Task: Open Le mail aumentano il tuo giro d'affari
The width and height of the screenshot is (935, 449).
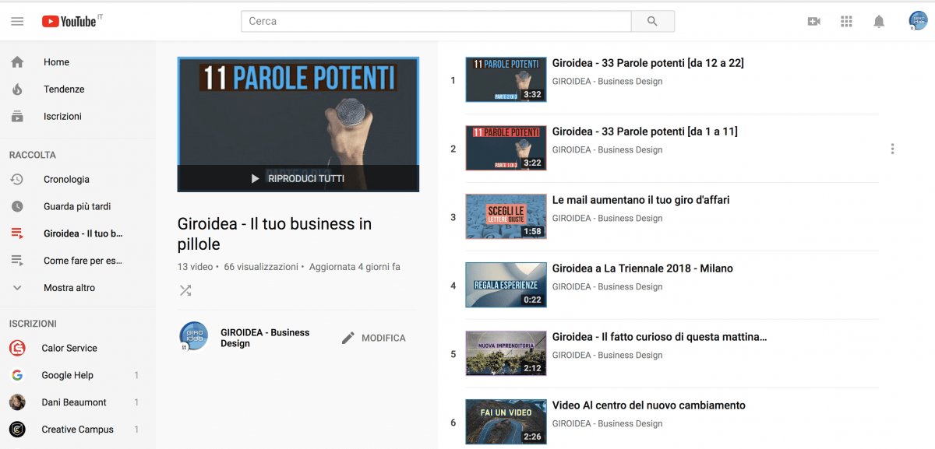Action: tap(640, 200)
